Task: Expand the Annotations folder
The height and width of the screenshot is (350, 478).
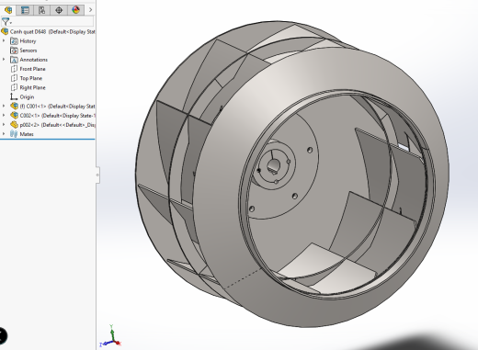Action: click(4, 60)
